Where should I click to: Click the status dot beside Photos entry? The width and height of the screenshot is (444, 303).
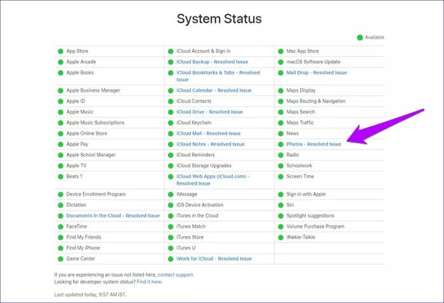[x=280, y=144]
